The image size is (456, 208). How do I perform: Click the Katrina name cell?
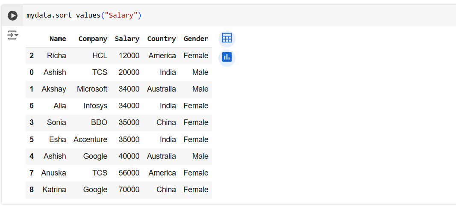point(54,190)
